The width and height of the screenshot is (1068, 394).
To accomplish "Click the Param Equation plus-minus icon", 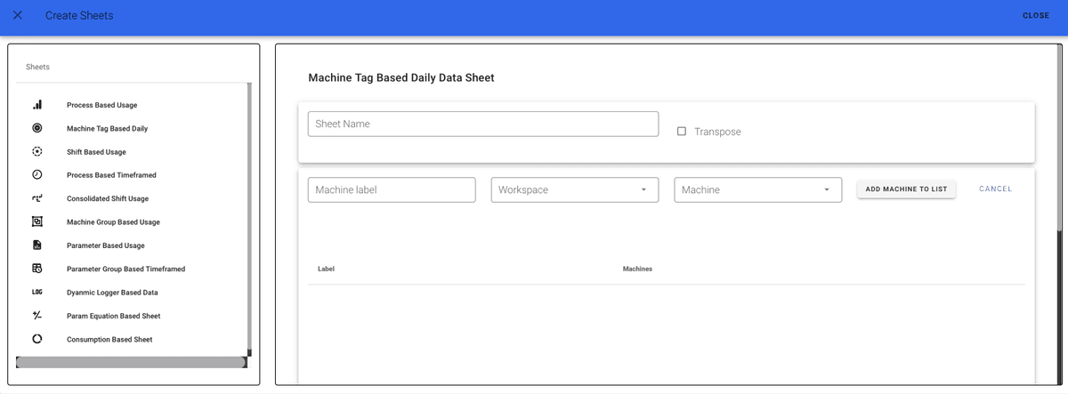I will 37,316.
